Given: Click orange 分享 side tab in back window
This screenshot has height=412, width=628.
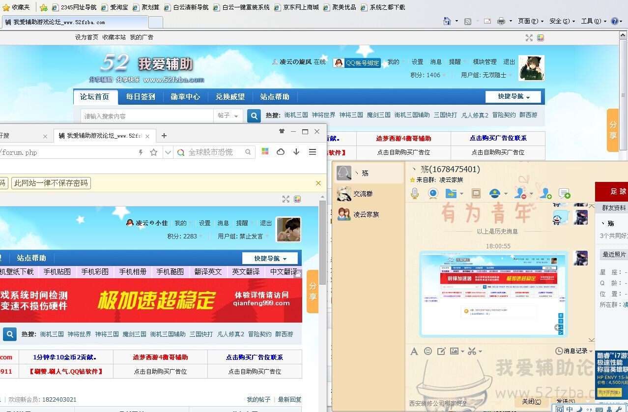Looking at the screenshot, I should tap(613, 130).
